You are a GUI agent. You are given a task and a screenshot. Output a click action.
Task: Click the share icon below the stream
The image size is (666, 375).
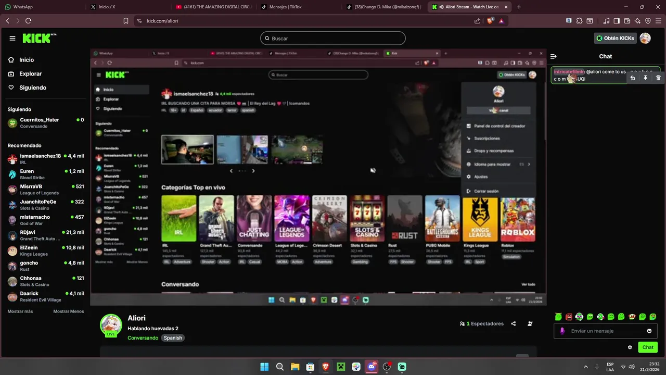click(514, 323)
